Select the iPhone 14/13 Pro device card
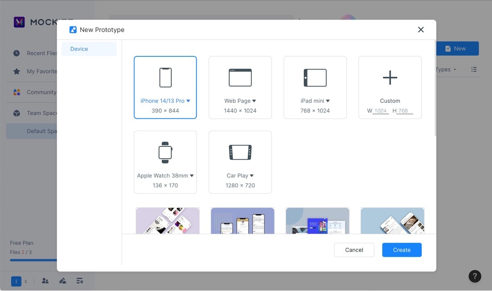 pyautogui.click(x=165, y=87)
